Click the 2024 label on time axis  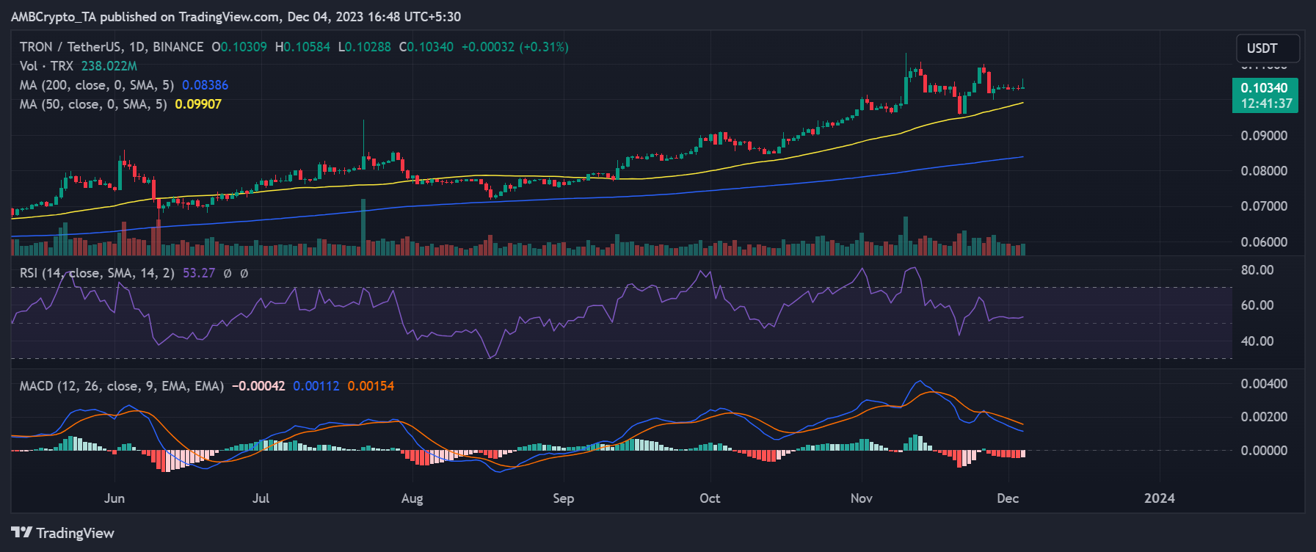[x=1159, y=498]
